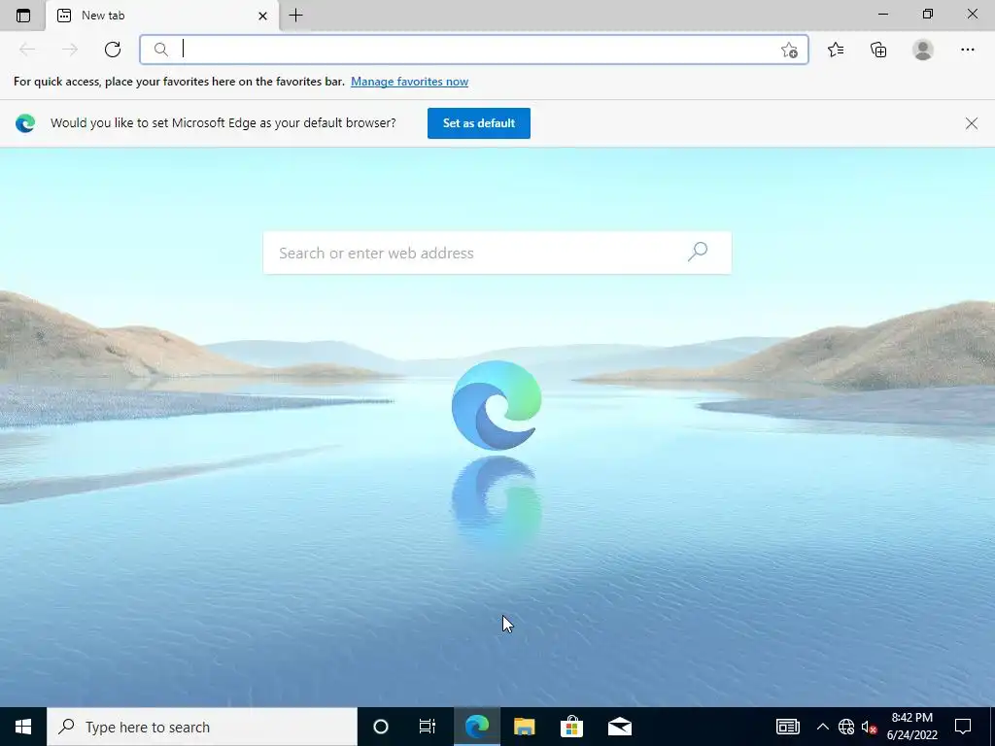Go back with the back arrow
Viewport: 995px width, 746px height.
[x=27, y=50]
